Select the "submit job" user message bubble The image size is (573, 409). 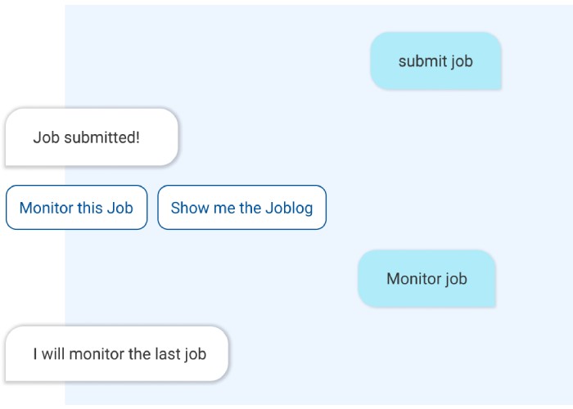[x=435, y=61]
